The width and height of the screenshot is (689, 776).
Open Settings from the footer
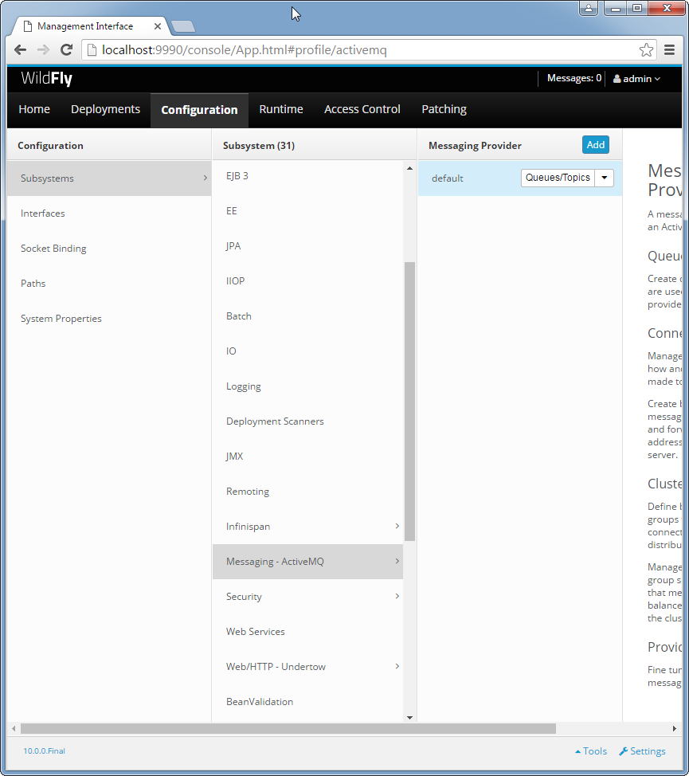point(643,751)
